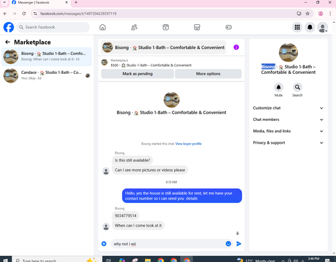336x262 pixels.
Task: Search in conversation with the magnifier button
Action: point(297,87)
